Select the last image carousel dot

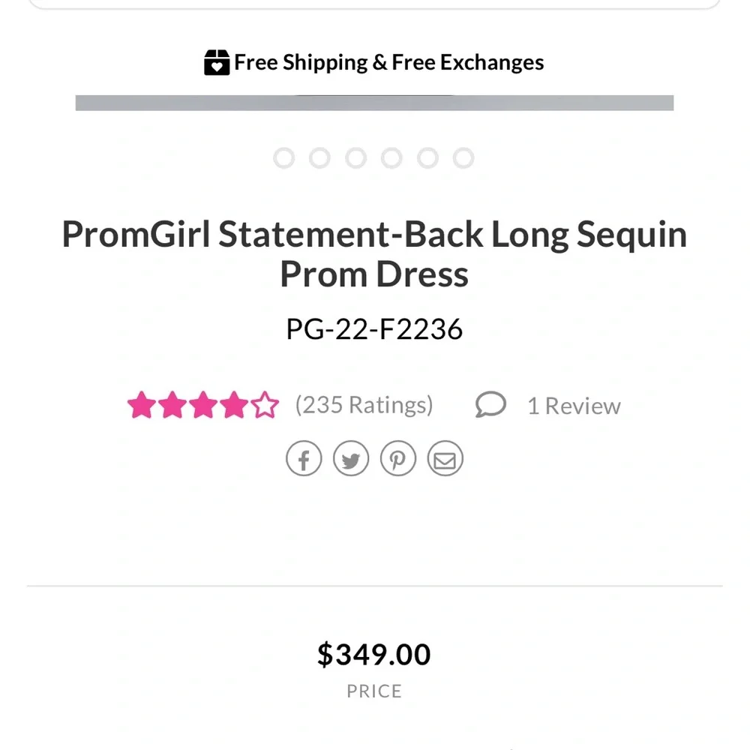(x=463, y=158)
